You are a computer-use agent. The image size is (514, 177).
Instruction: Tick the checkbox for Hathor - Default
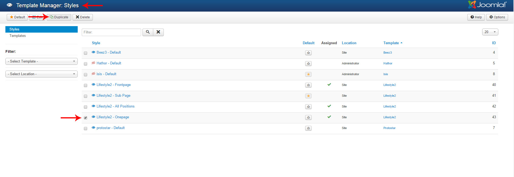point(86,64)
